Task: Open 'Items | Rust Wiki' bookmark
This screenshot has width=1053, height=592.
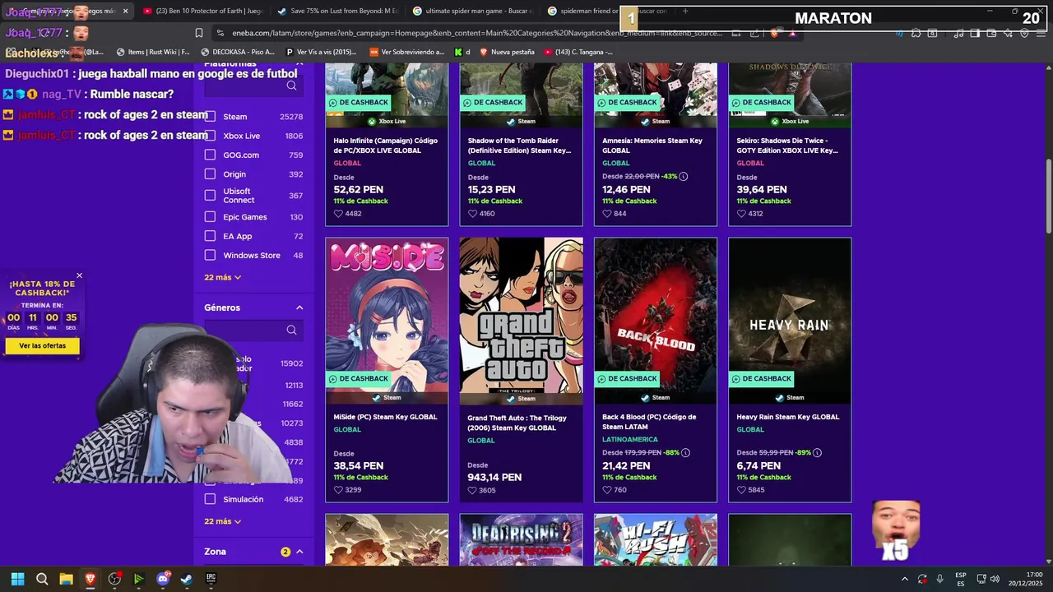Action: coord(152,52)
